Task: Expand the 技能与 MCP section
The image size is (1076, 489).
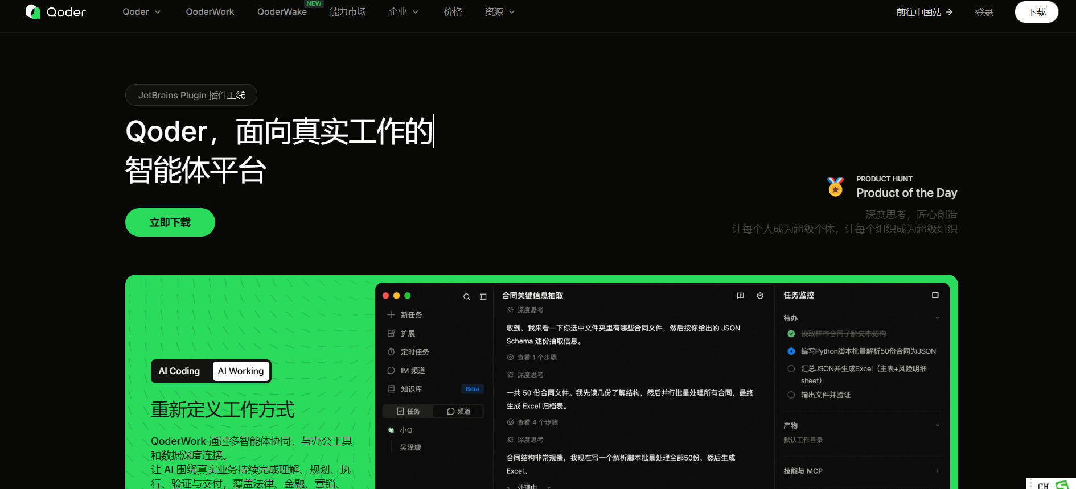Action: (861, 471)
